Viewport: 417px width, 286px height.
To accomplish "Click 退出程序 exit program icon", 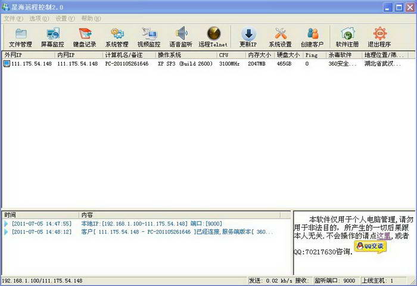I will click(379, 37).
